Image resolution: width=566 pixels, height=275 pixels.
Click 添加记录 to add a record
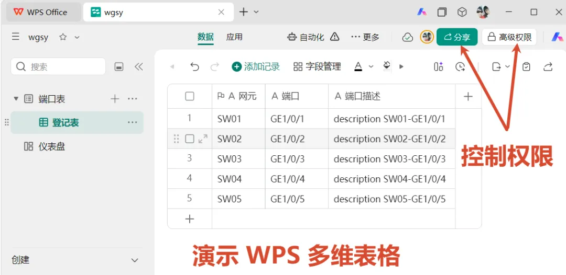tap(256, 66)
